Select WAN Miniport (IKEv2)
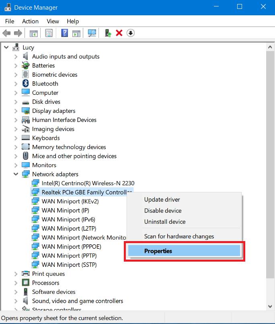This screenshot has width=275, height=324. tap(70, 201)
